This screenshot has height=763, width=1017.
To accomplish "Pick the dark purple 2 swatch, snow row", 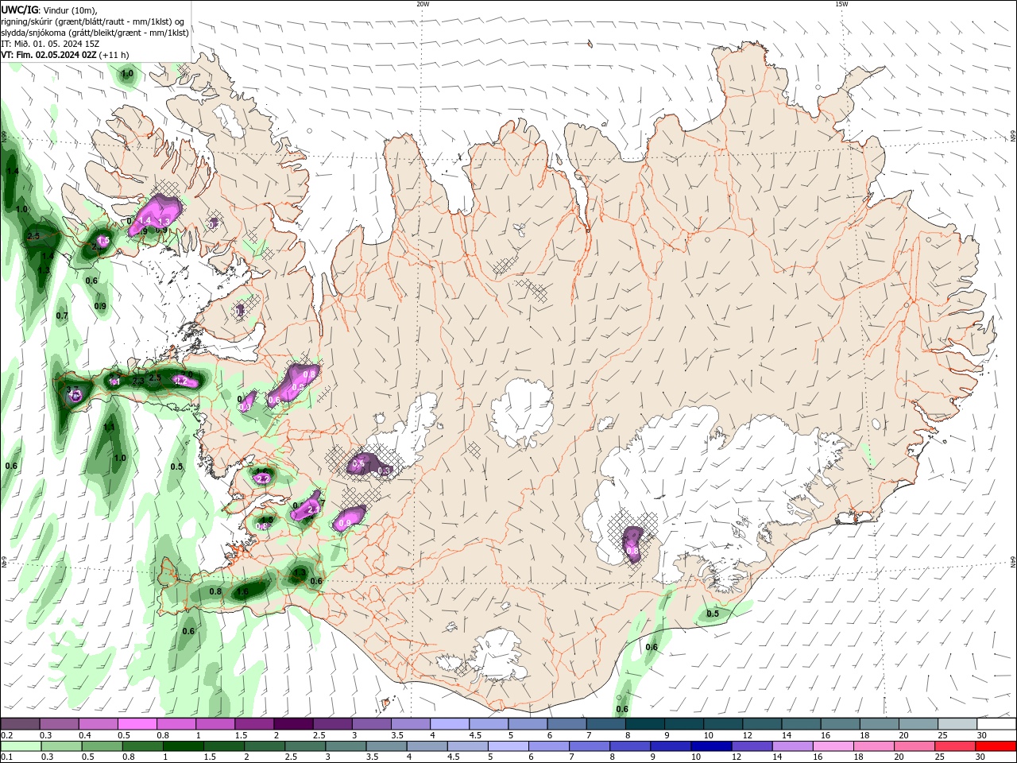I will [x=292, y=724].
